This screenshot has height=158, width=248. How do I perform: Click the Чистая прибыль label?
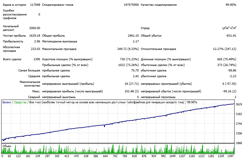tap(14, 36)
